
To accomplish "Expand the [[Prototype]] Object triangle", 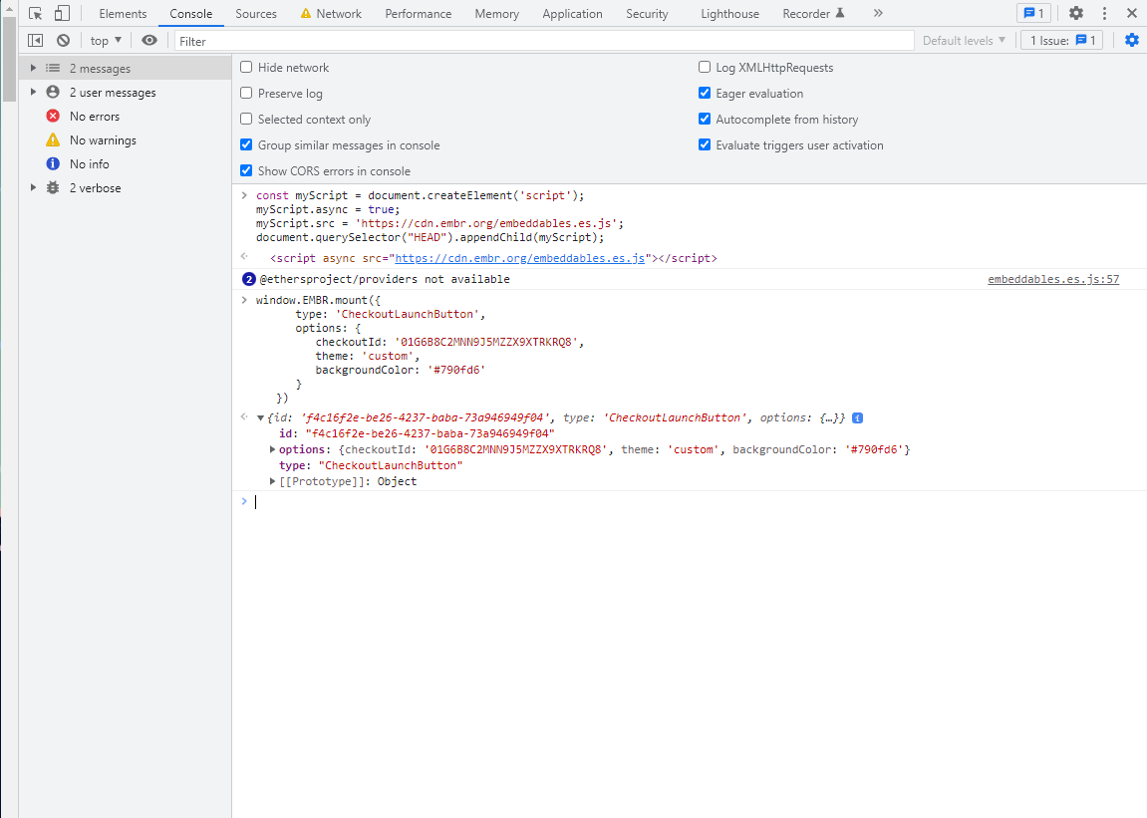I will pos(272,481).
